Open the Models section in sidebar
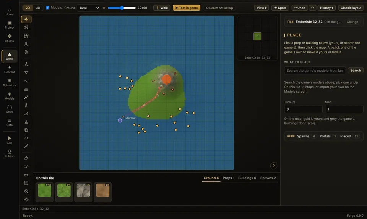 [x=9, y=96]
